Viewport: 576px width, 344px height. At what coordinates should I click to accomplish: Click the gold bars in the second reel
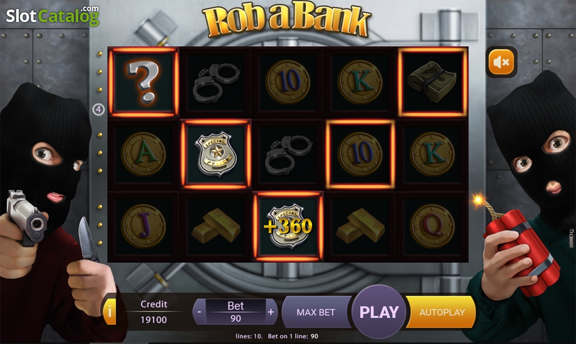pos(216,226)
